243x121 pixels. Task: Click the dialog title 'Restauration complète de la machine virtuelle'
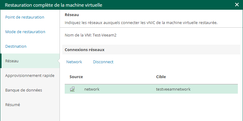click(54, 5)
